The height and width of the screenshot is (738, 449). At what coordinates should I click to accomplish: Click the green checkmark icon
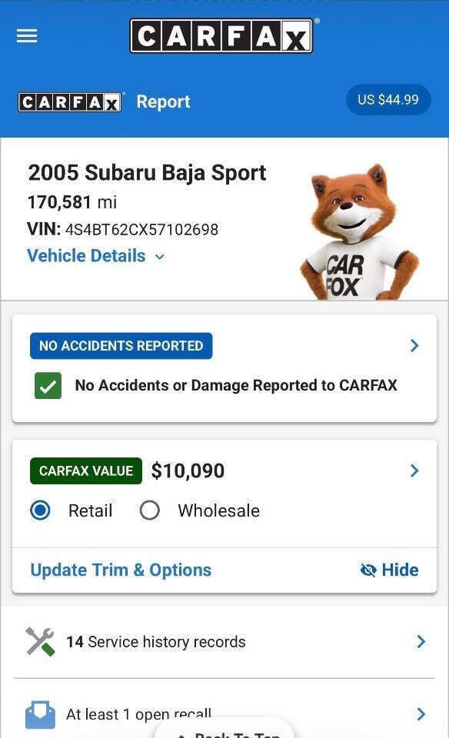point(48,385)
